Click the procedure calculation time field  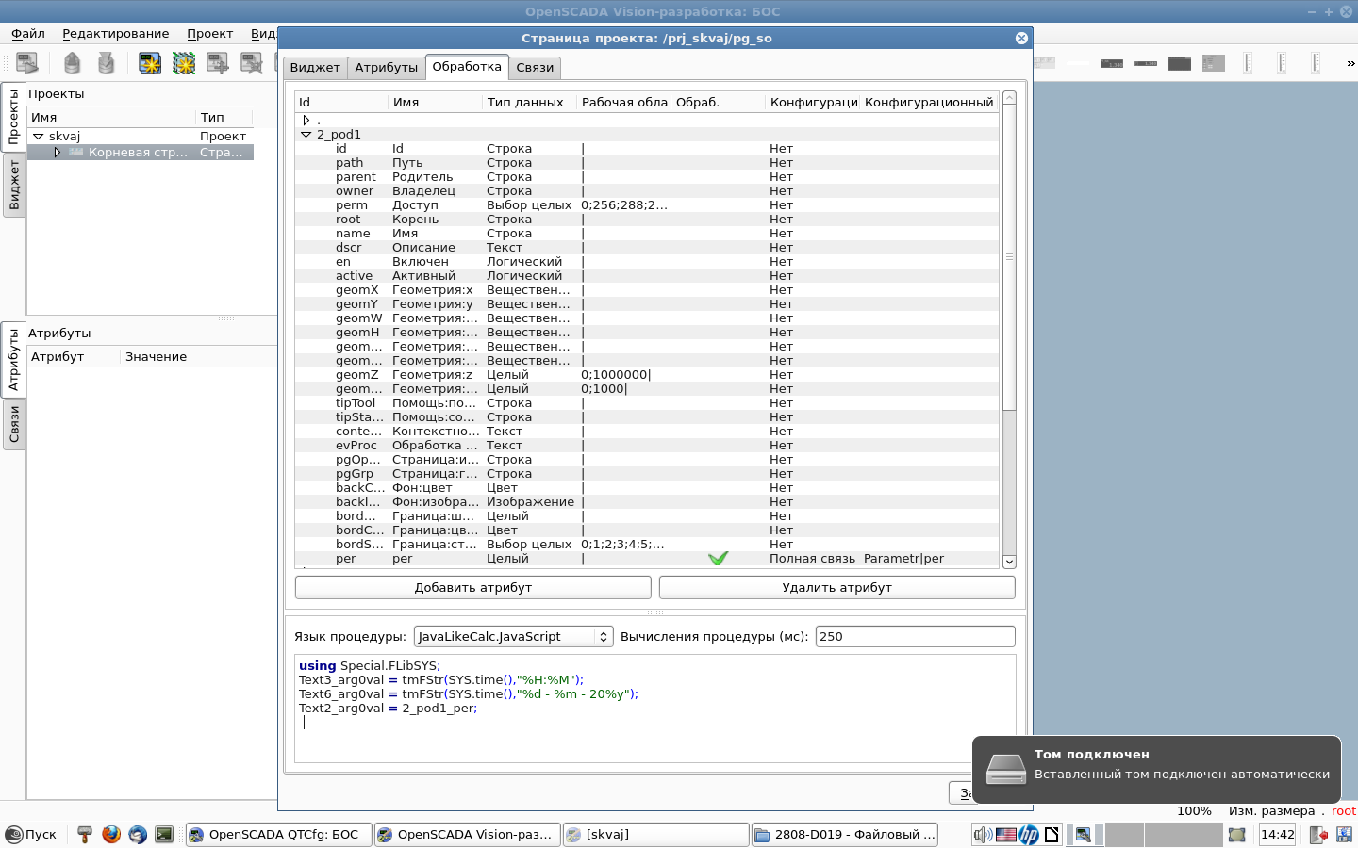tap(914, 637)
